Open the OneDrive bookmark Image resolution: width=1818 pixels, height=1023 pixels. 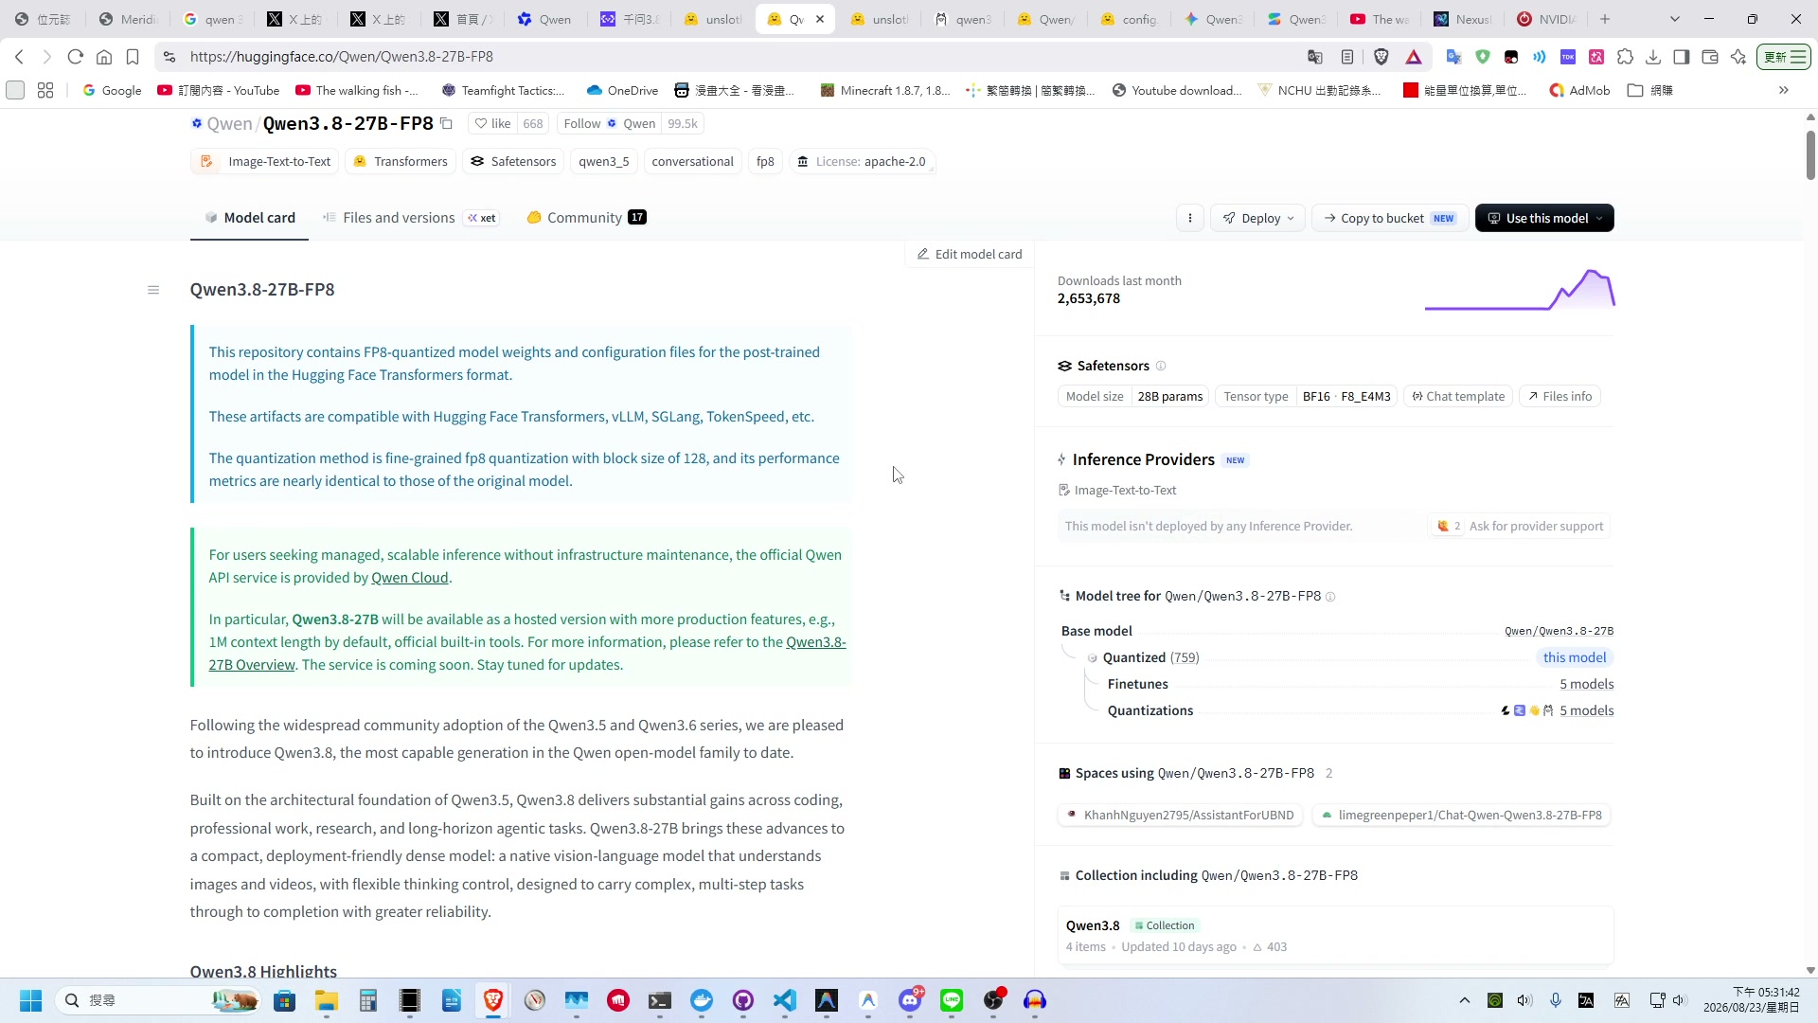(x=622, y=91)
